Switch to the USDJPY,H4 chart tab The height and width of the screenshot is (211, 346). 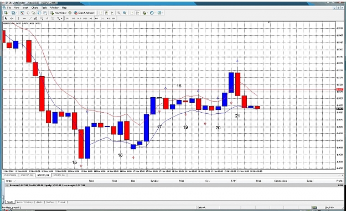click(x=59, y=175)
